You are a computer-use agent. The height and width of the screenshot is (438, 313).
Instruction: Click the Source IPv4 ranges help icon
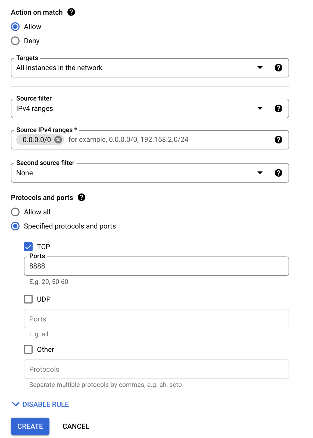278,140
